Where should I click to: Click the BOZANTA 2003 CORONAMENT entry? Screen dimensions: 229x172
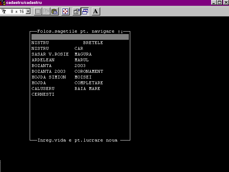(67, 71)
